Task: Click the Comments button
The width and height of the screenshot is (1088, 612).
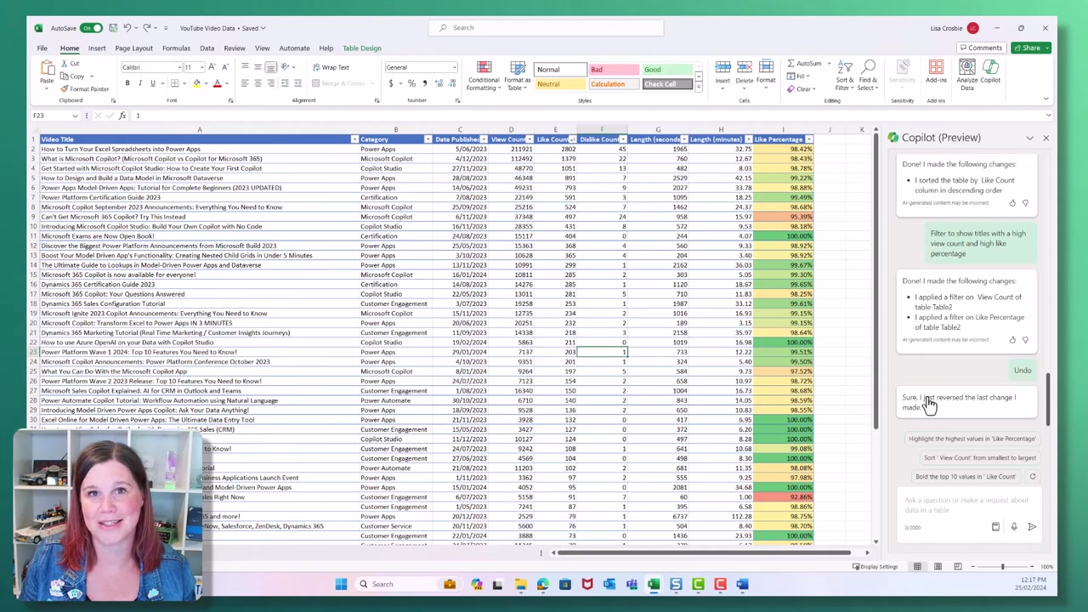Action: [x=980, y=48]
